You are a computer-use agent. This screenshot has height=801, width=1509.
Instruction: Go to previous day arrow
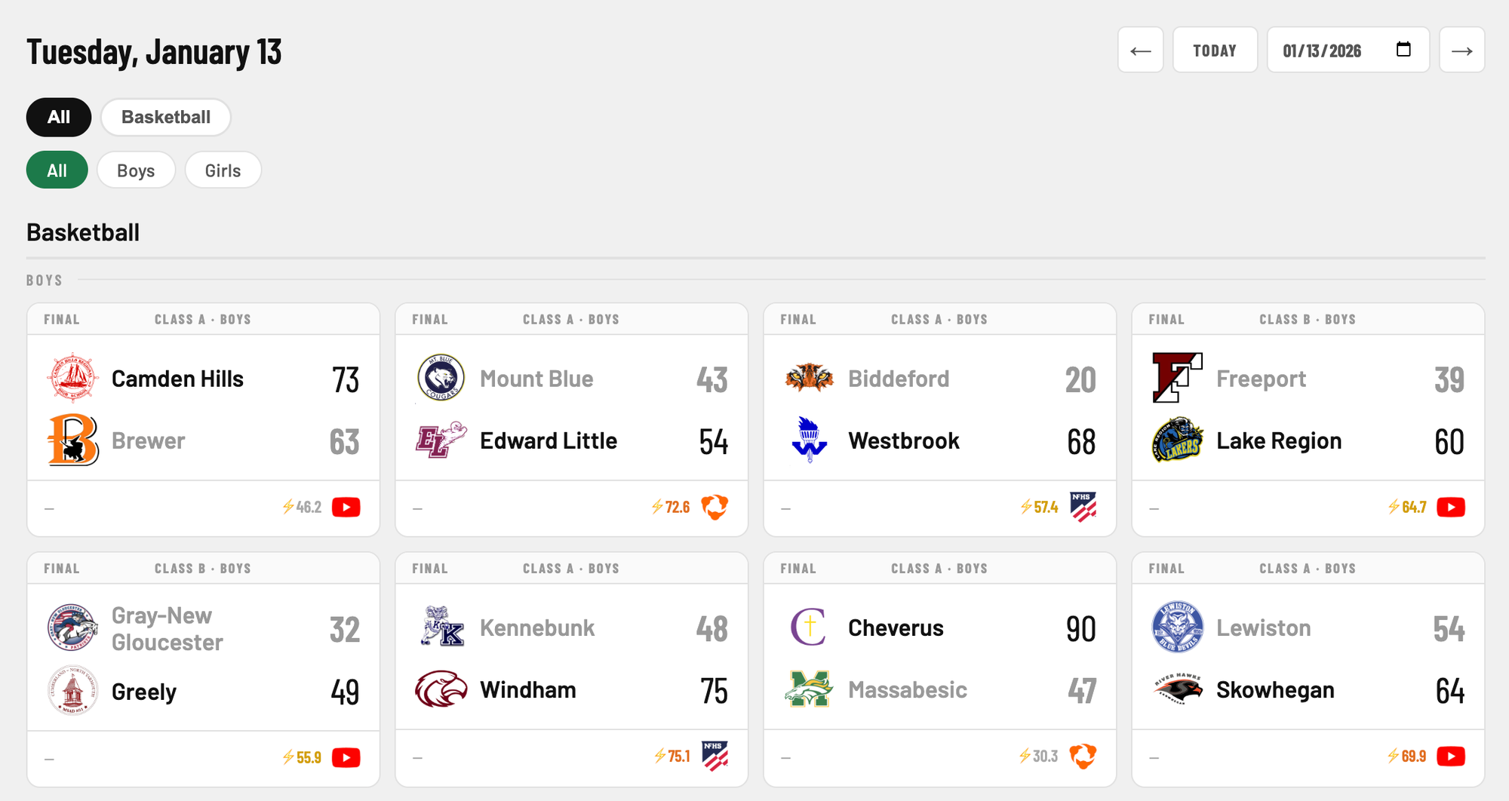tap(1140, 51)
